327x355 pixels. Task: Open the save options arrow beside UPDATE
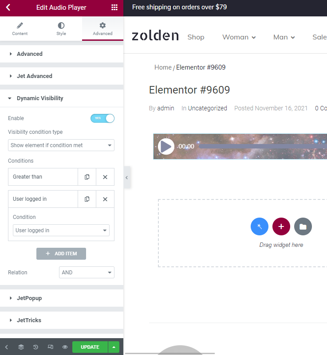coord(114,347)
